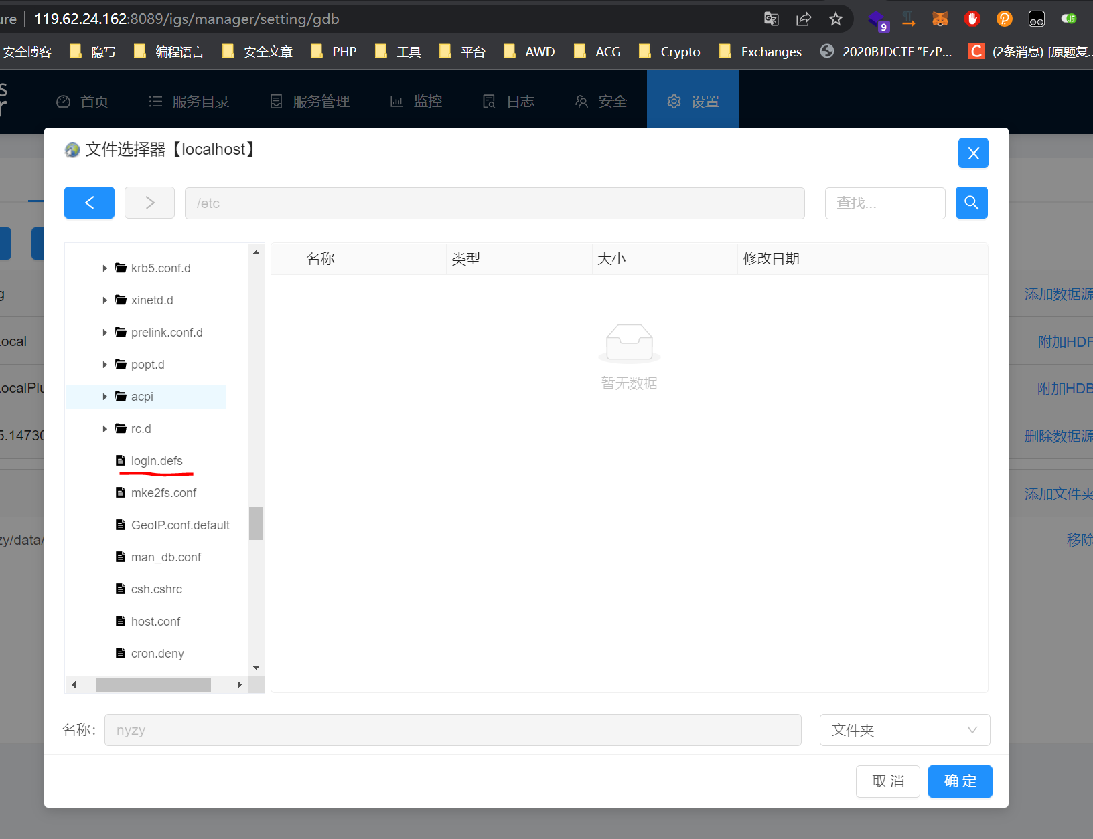Click the tree horizontal scrollbar thumb
The image size is (1093, 839).
[153, 684]
